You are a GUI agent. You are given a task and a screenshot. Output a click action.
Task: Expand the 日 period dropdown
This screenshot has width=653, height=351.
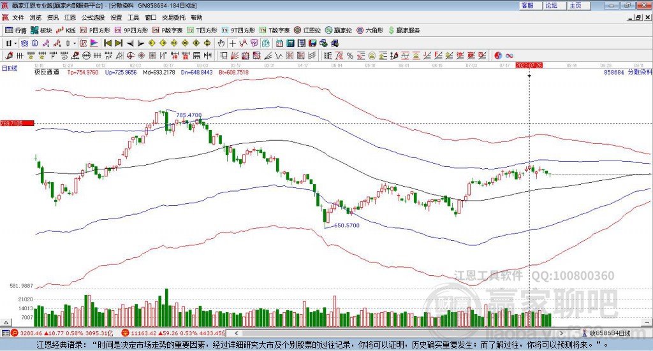[15, 43]
